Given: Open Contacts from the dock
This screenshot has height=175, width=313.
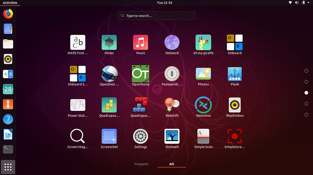Looking at the screenshot, I should (x=8, y=29).
